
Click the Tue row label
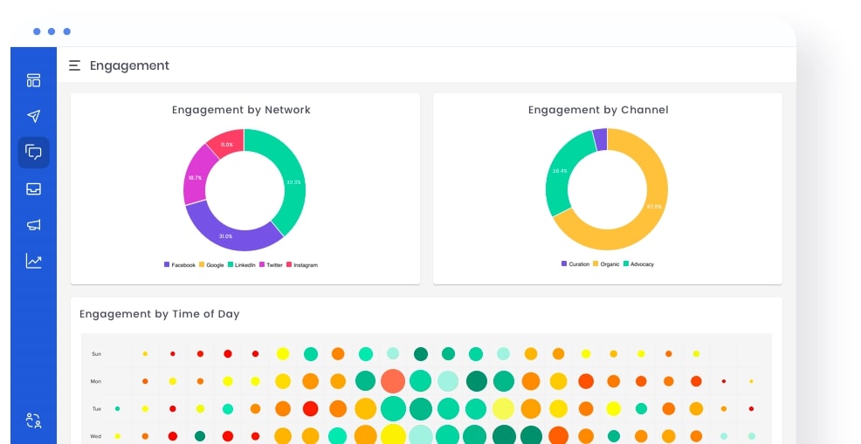coord(96,409)
